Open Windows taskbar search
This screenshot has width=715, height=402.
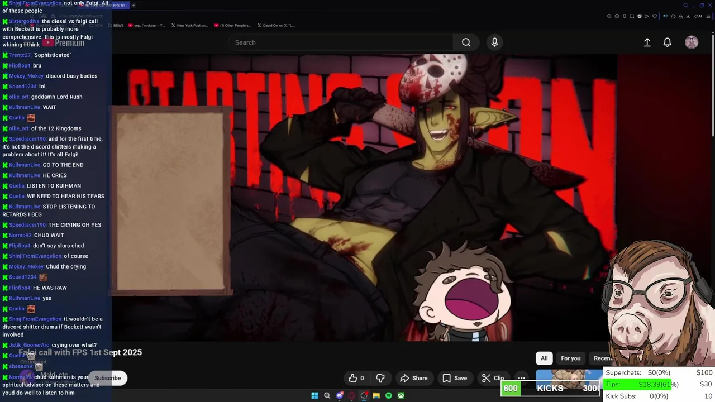pos(327,396)
